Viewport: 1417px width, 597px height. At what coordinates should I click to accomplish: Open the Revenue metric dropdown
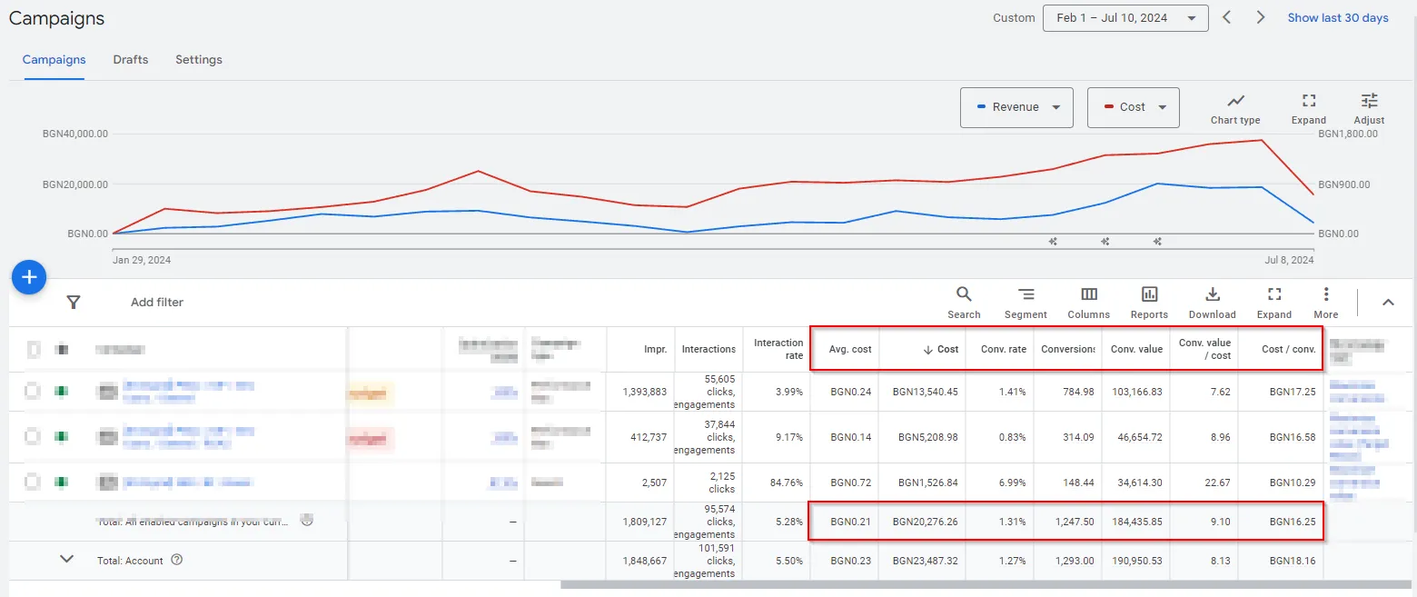coord(1016,107)
